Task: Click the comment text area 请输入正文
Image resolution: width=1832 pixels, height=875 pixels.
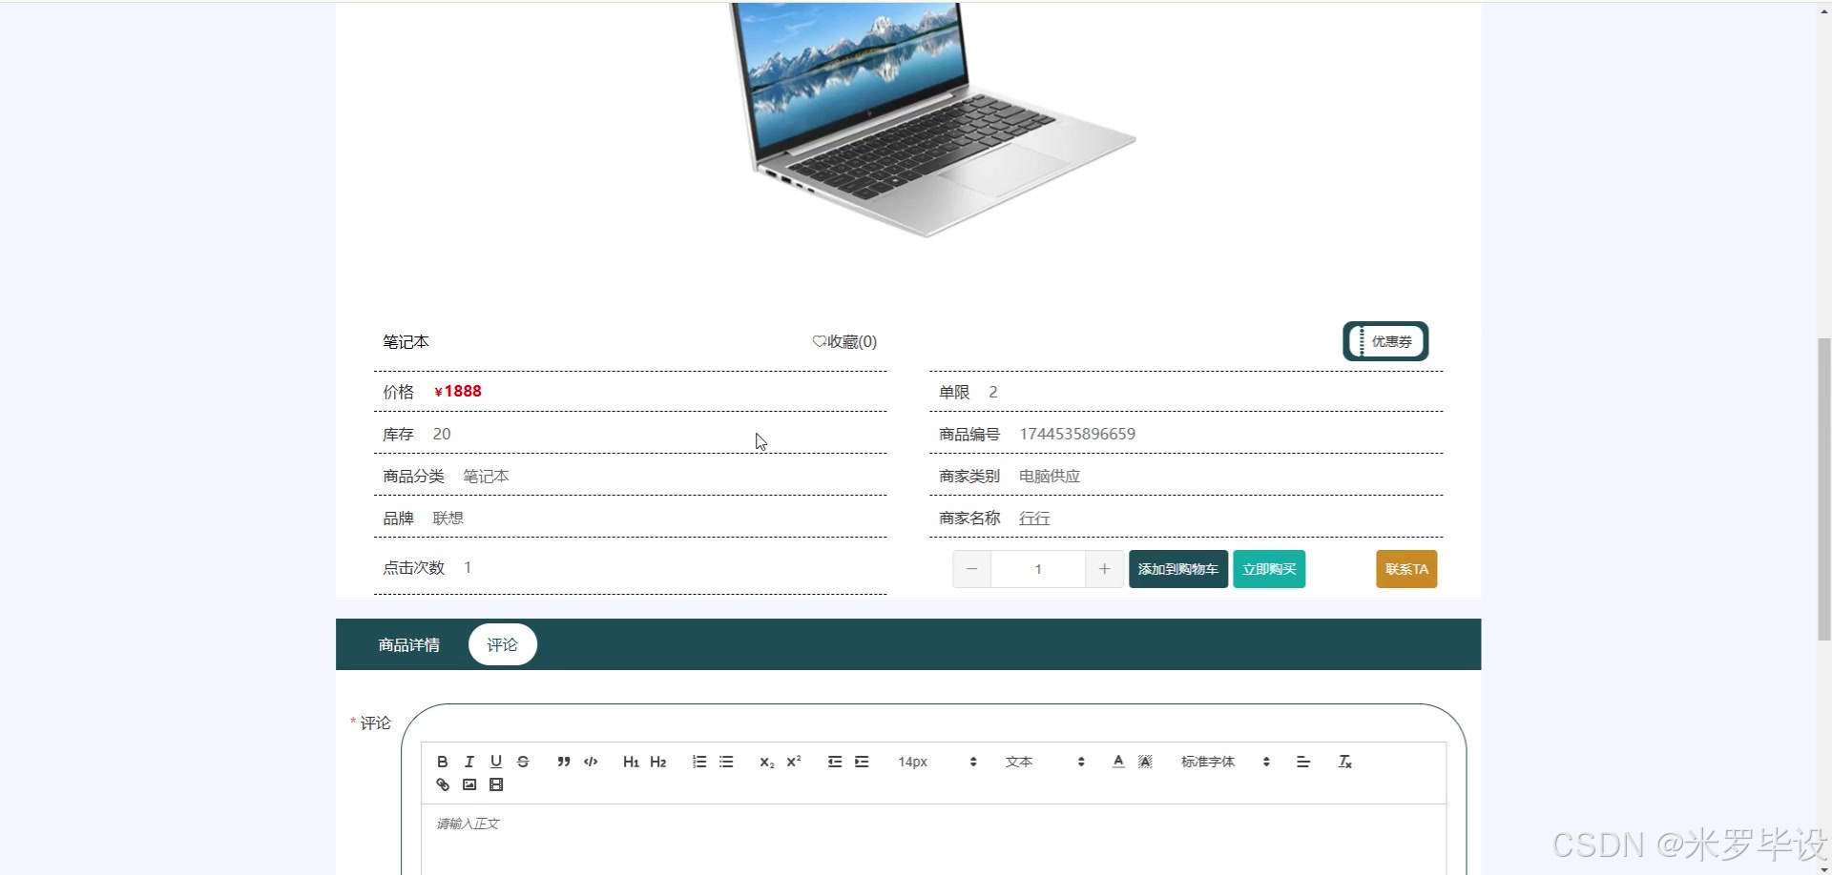Action: (x=933, y=839)
